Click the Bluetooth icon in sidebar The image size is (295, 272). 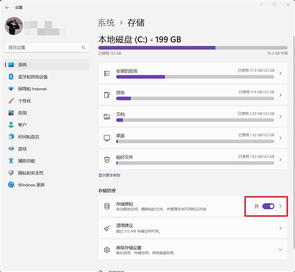11,77
